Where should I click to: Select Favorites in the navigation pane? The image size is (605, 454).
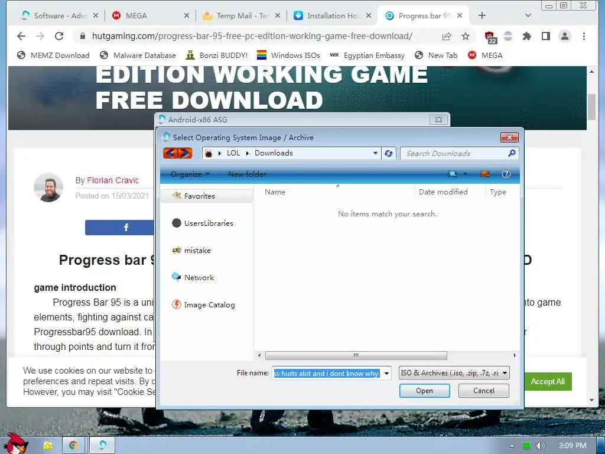207,196
